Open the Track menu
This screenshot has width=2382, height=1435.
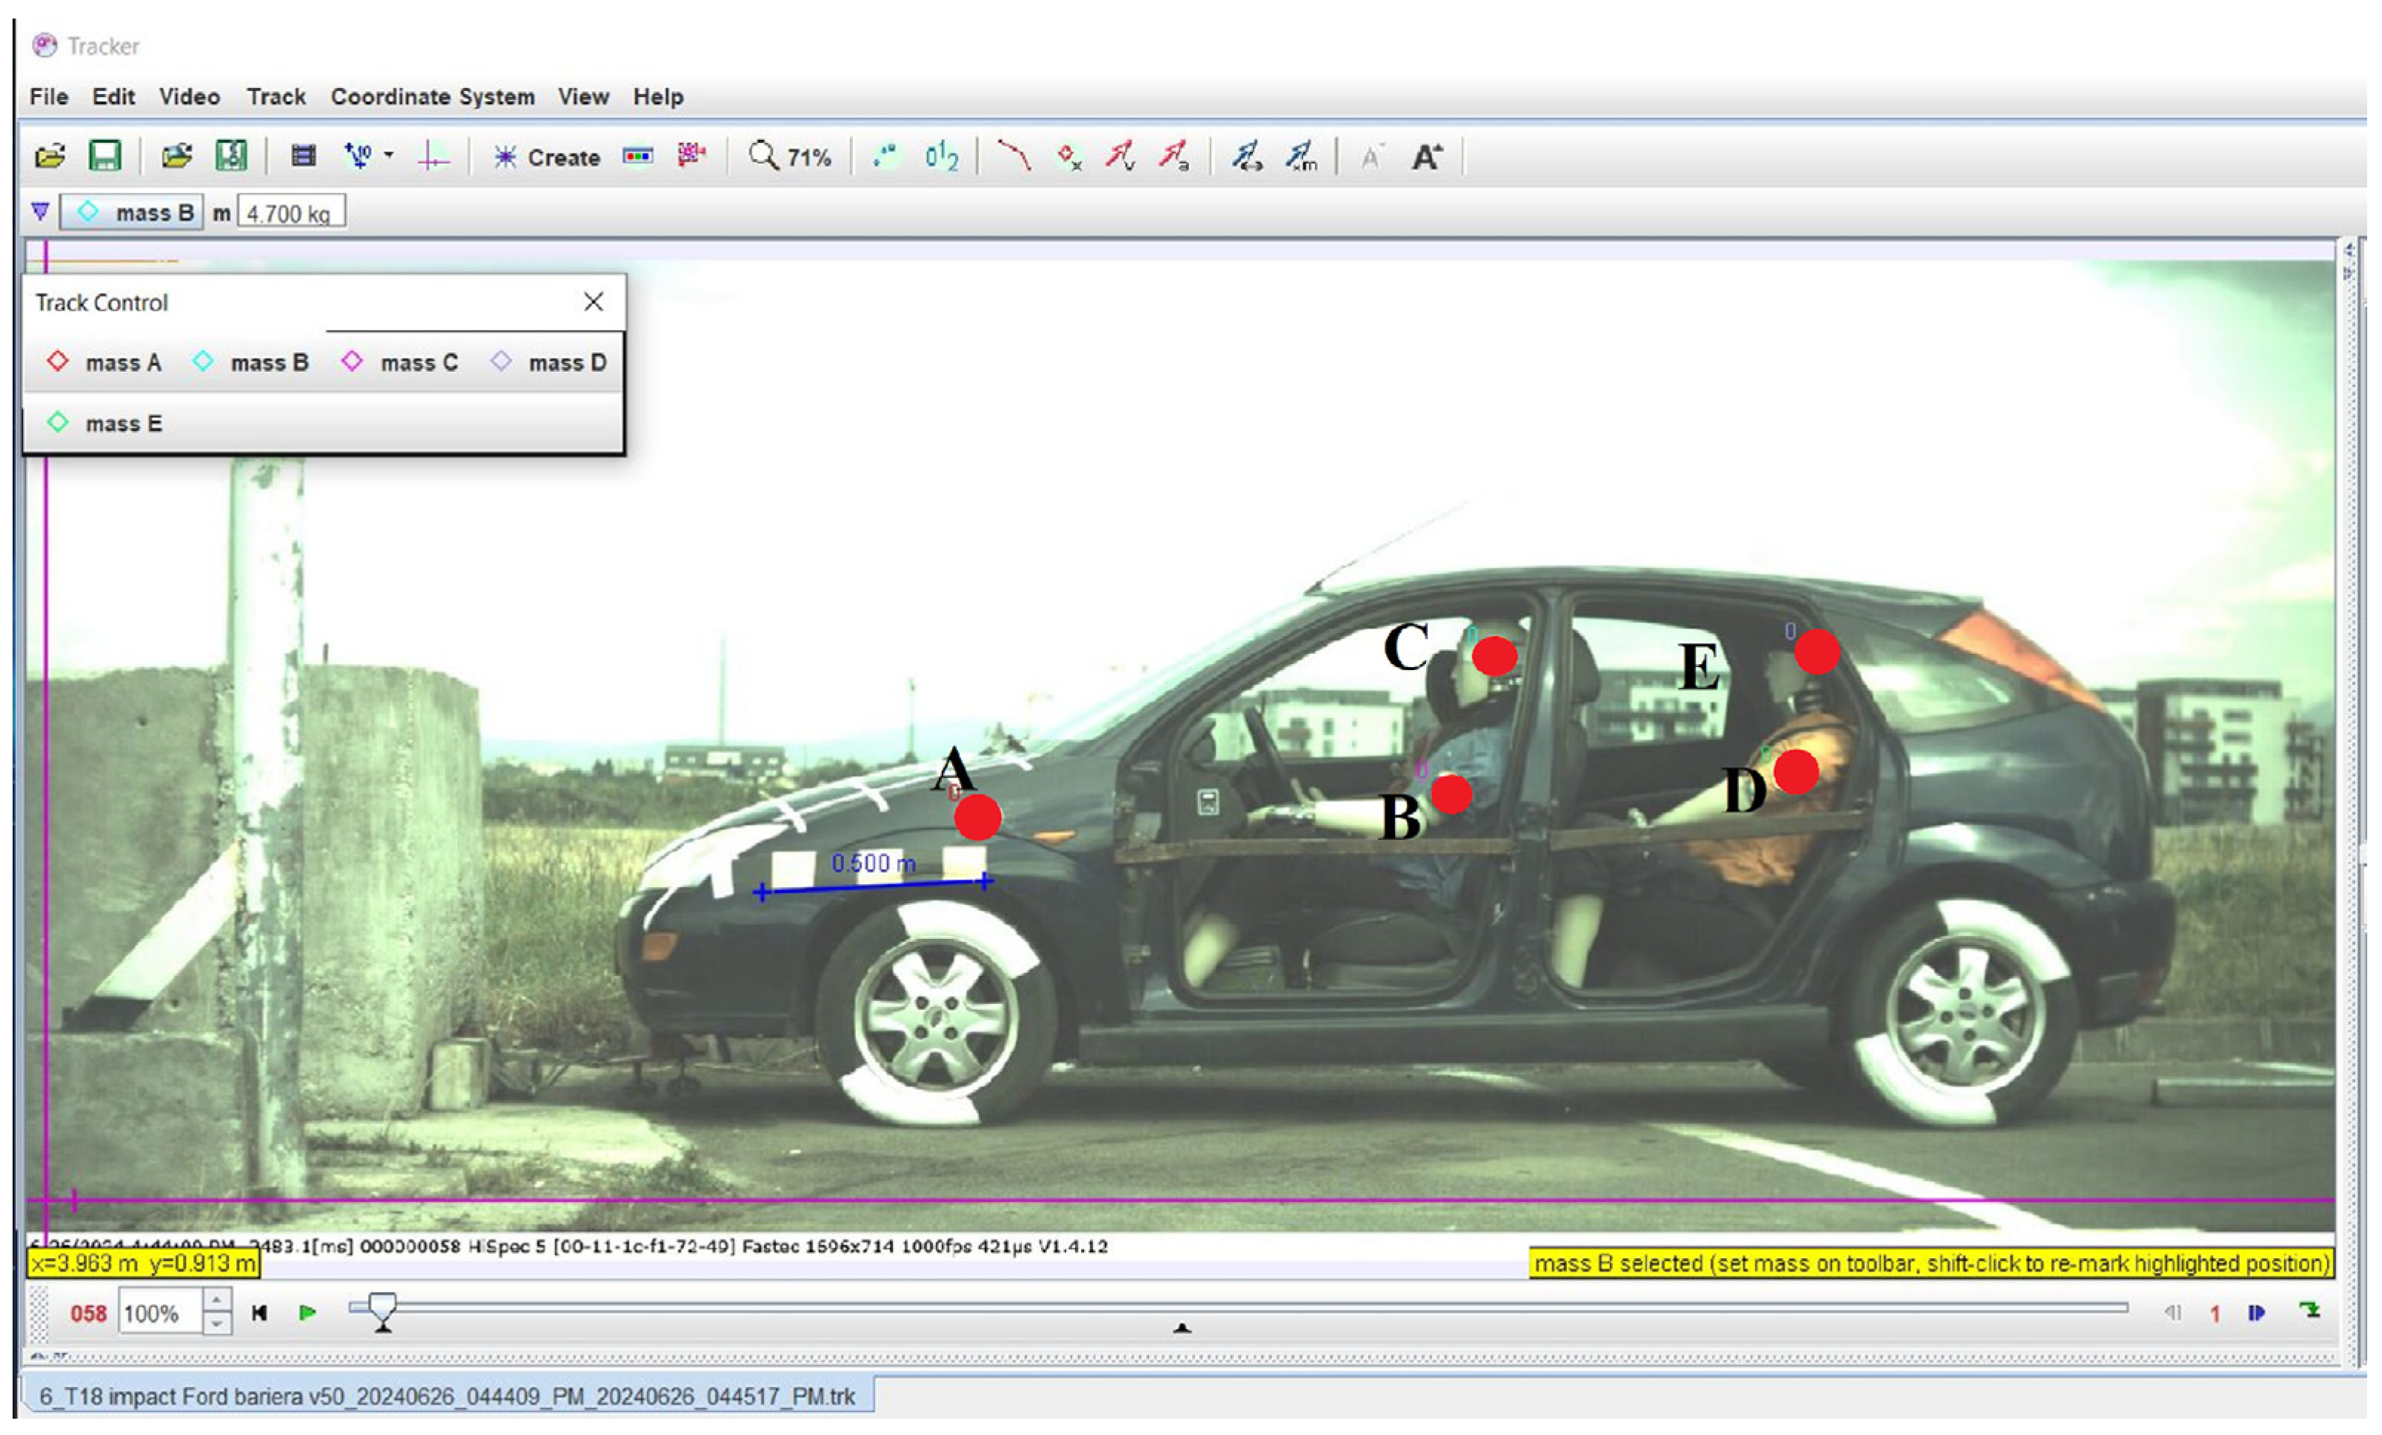[275, 97]
